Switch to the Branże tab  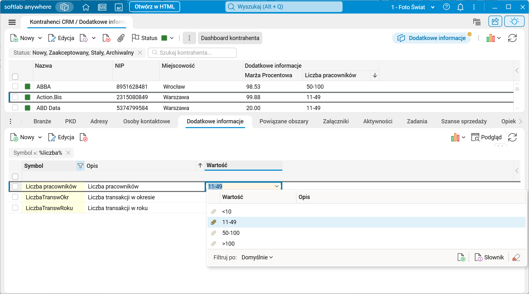(42, 121)
